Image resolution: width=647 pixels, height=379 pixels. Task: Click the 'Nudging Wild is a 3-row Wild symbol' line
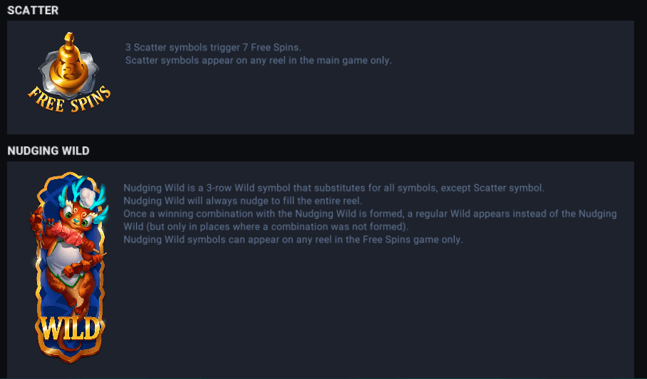pyautogui.click(x=333, y=188)
